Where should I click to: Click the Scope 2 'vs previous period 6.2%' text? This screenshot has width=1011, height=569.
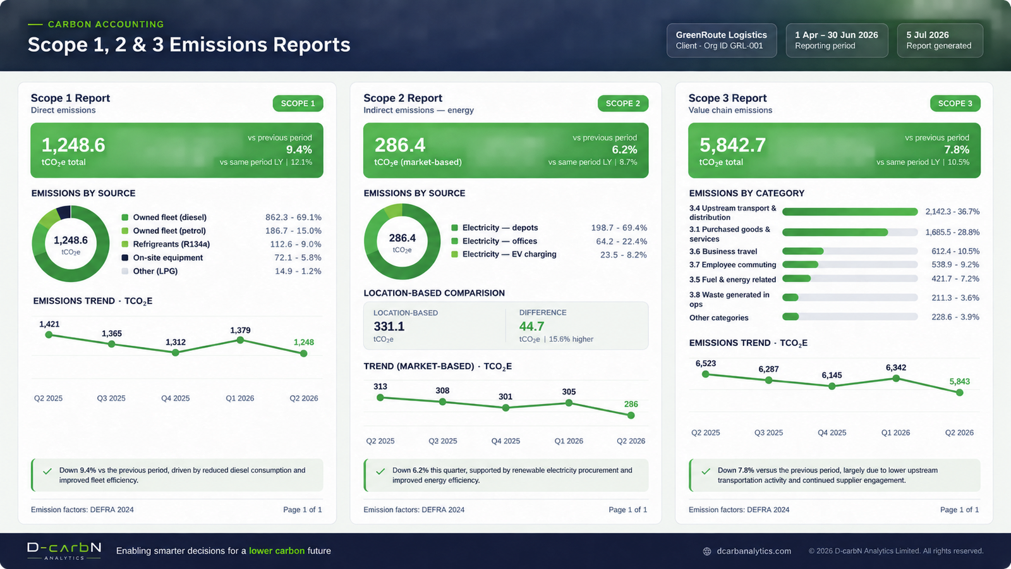click(x=605, y=144)
